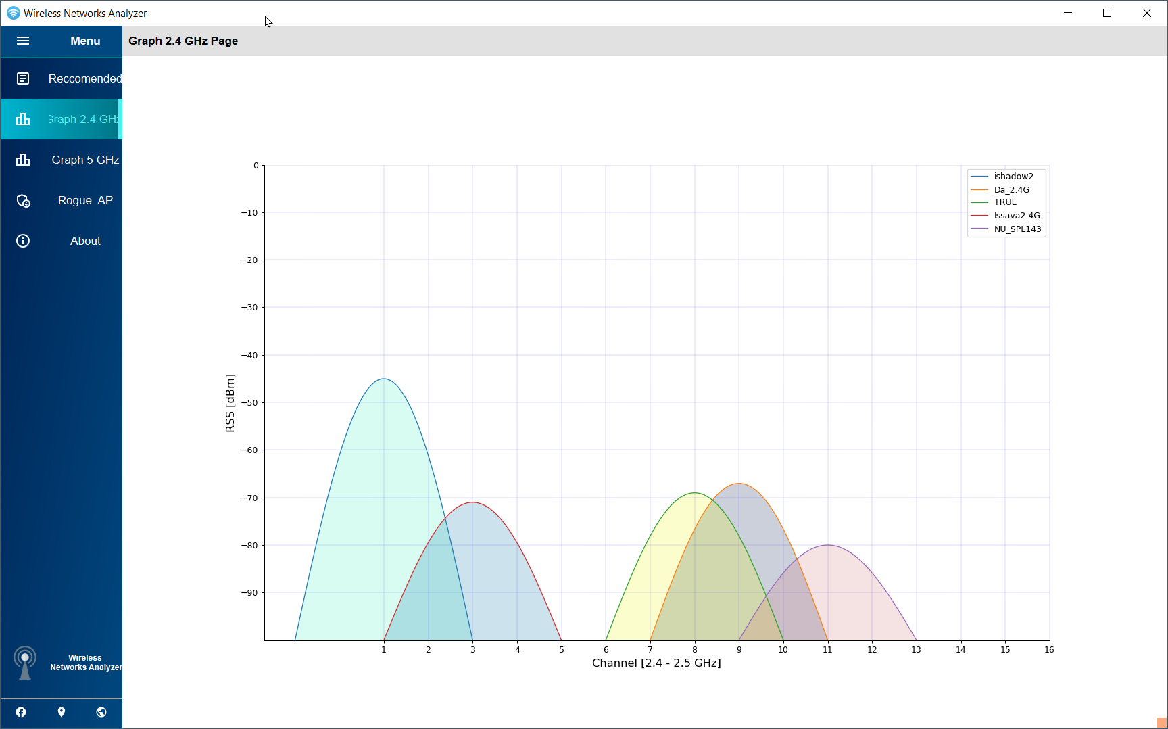Open the location pin icon in footer
Image resolution: width=1168 pixels, height=729 pixels.
click(x=62, y=712)
